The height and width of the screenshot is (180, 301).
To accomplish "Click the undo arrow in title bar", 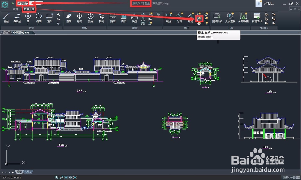I will click(13, 3).
